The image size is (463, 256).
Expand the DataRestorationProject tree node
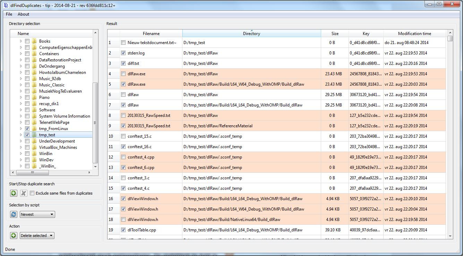[21, 60]
